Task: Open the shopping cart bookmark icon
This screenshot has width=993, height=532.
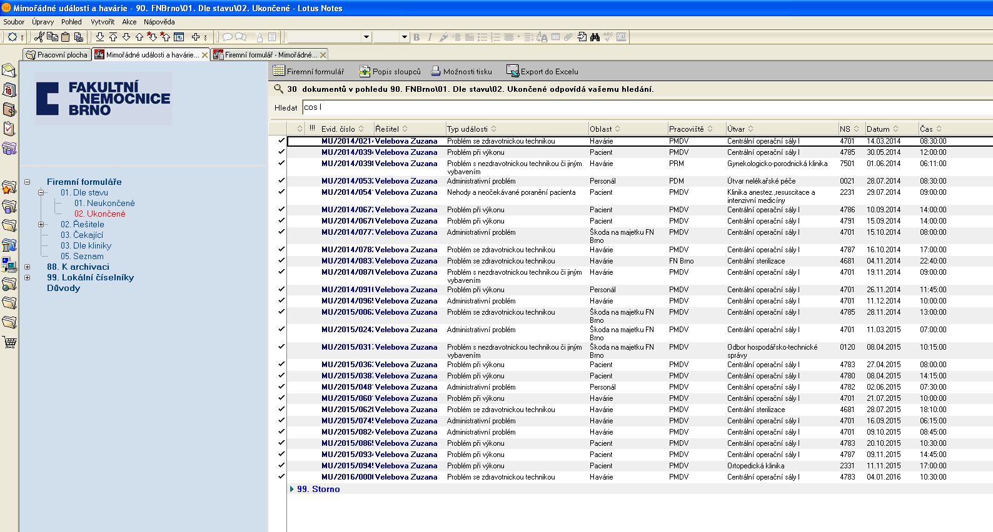Action: coord(9,342)
